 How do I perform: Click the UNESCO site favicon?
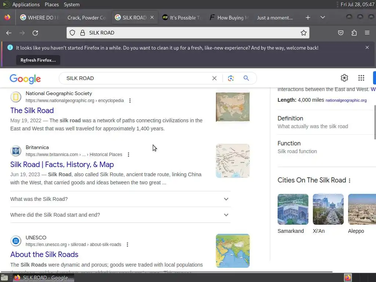tap(16, 241)
